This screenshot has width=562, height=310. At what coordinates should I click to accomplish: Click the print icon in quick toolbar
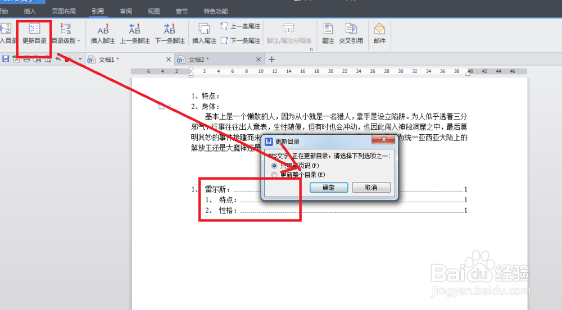coord(26,59)
